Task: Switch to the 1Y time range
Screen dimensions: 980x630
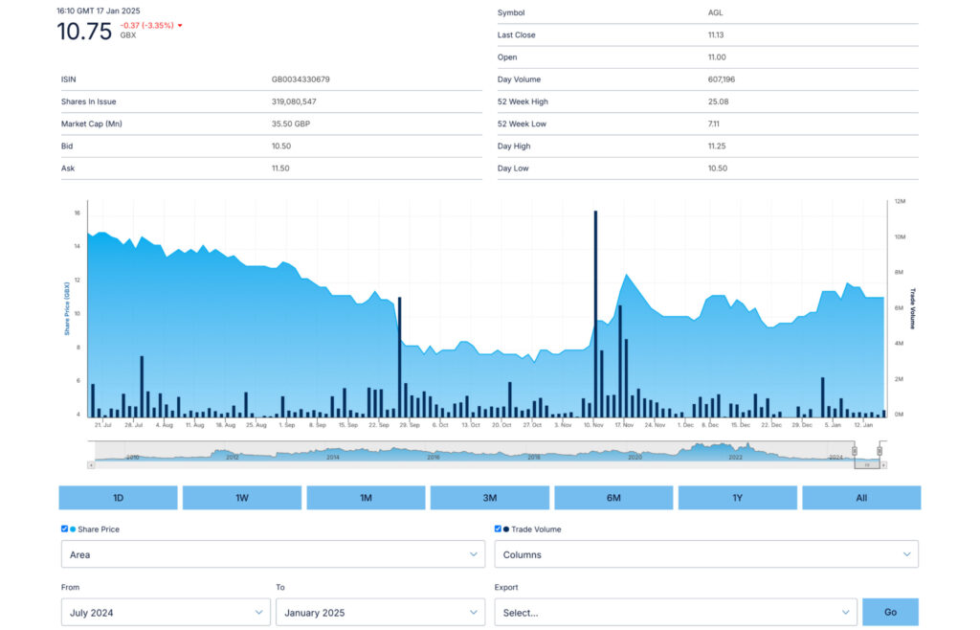Action: (738, 498)
